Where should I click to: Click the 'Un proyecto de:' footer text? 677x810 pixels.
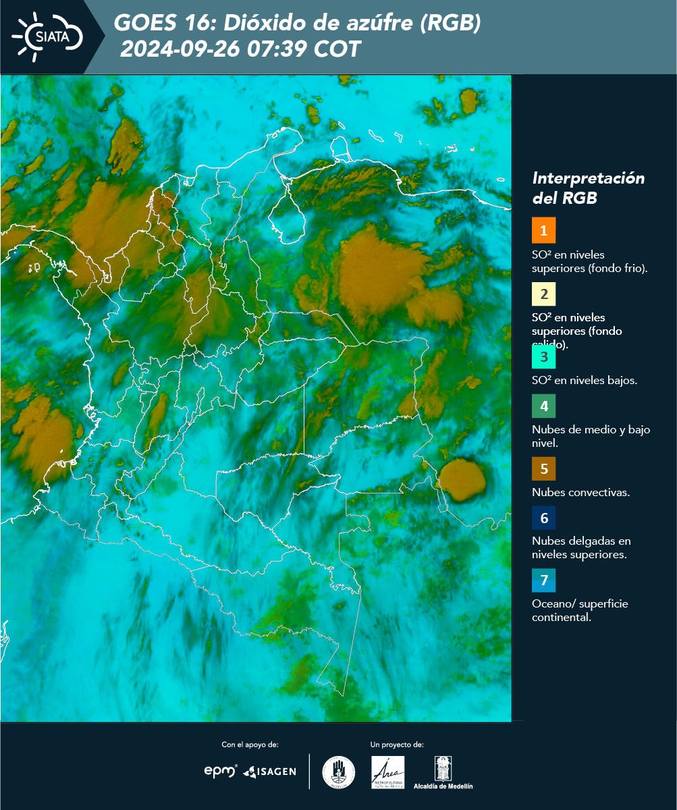click(x=397, y=745)
